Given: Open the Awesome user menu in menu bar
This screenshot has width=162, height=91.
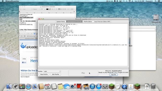Looking at the screenshot, I should 149,1.
